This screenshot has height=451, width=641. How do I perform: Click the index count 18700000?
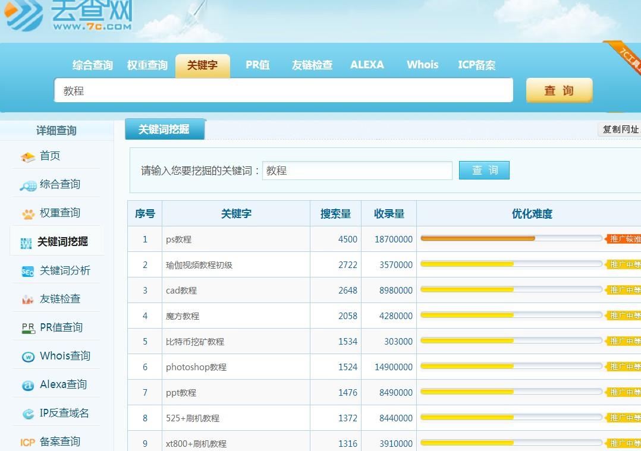pos(393,239)
